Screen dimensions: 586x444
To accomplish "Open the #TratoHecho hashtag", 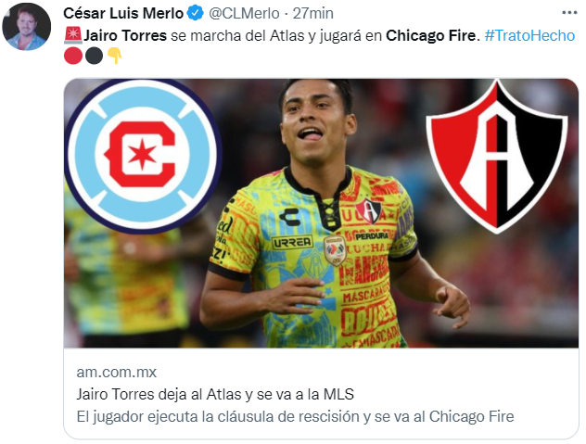I will (529, 35).
